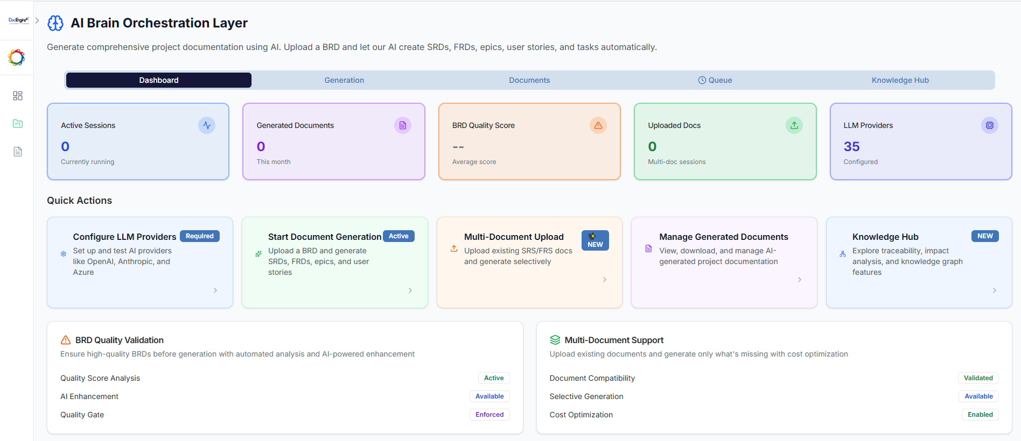
Task: Click the Quick Actions heading
Action: 80,201
